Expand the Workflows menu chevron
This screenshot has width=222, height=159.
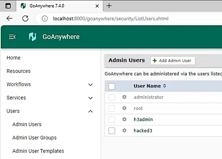90,85
